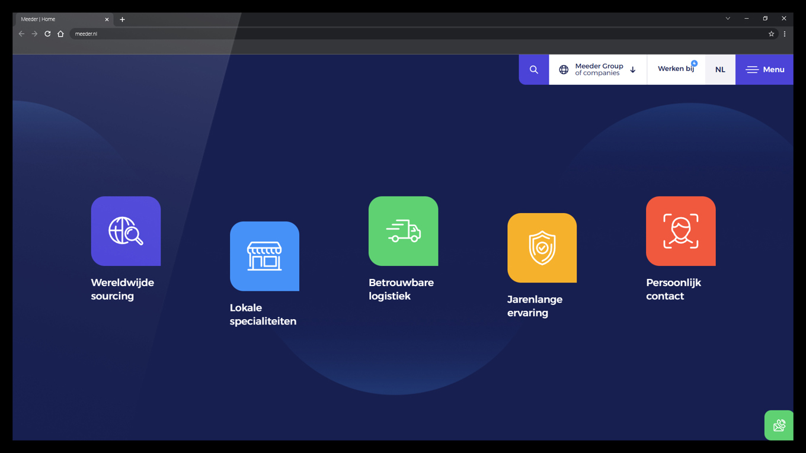Open the Wereldwijde sourcing globe icon
This screenshot has height=453, width=806.
point(126,231)
